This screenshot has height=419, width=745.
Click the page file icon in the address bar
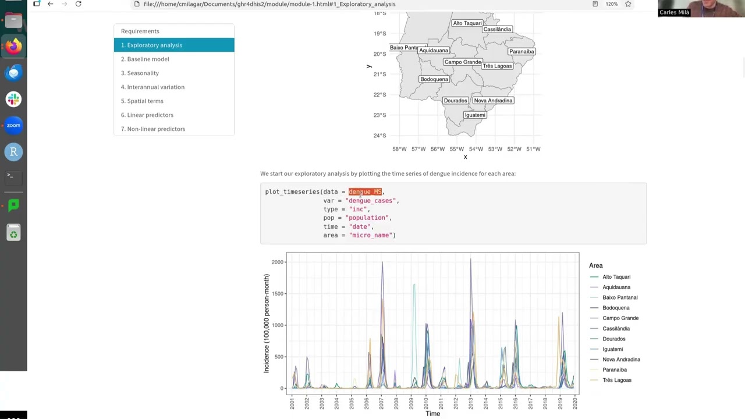[x=137, y=4]
